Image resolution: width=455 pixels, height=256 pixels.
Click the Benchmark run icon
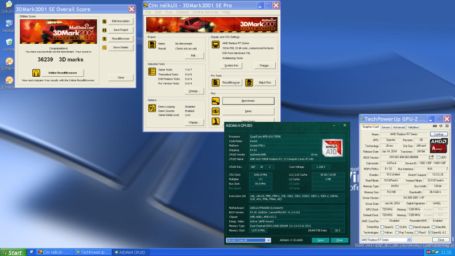[x=216, y=101]
